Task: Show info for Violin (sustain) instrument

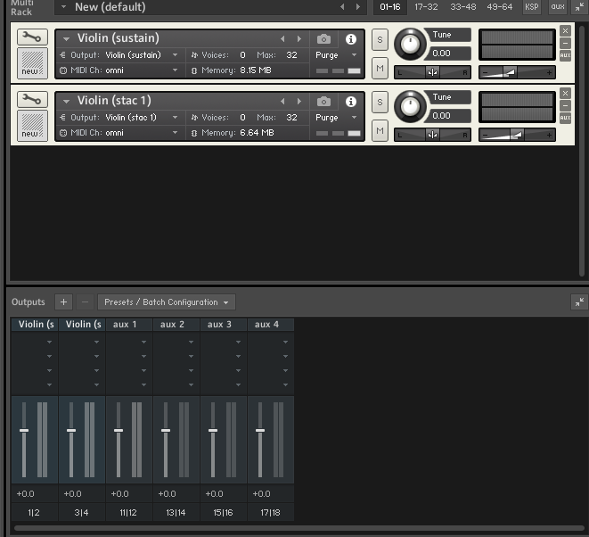Action: pos(351,39)
